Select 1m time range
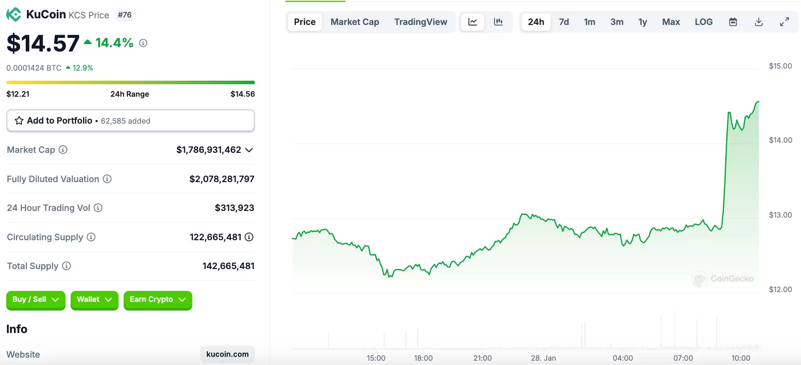Image resolution: width=801 pixels, height=365 pixels. [589, 22]
